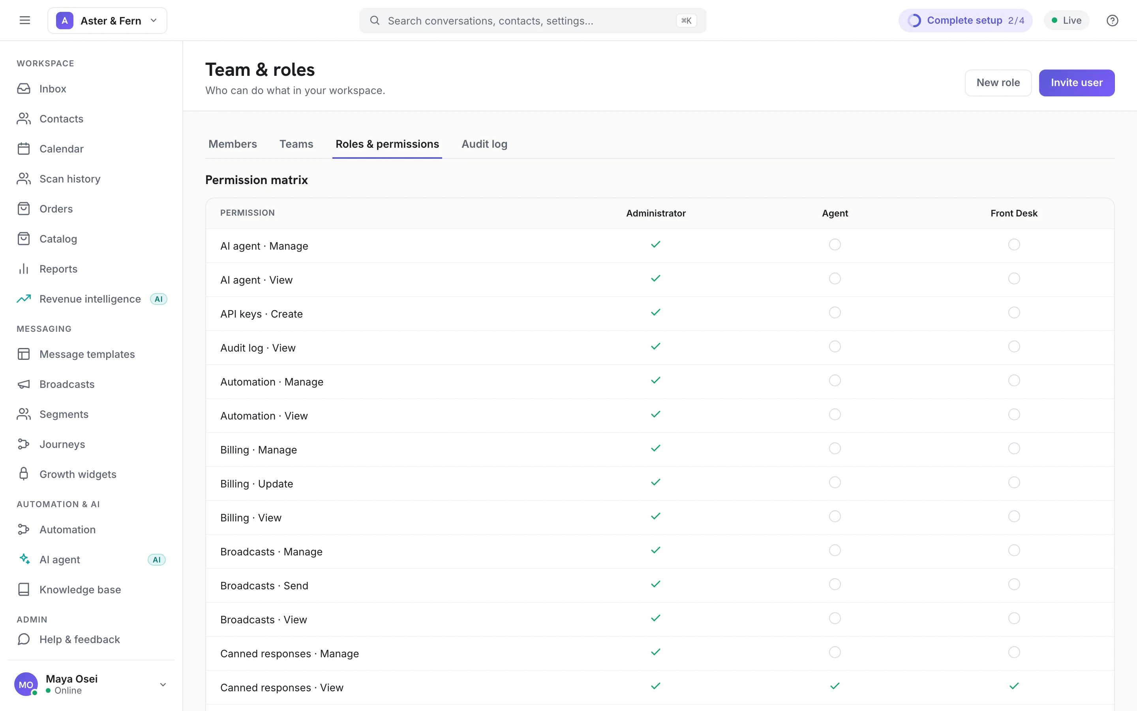
Task: Click the Live status badge
Action: click(1066, 20)
